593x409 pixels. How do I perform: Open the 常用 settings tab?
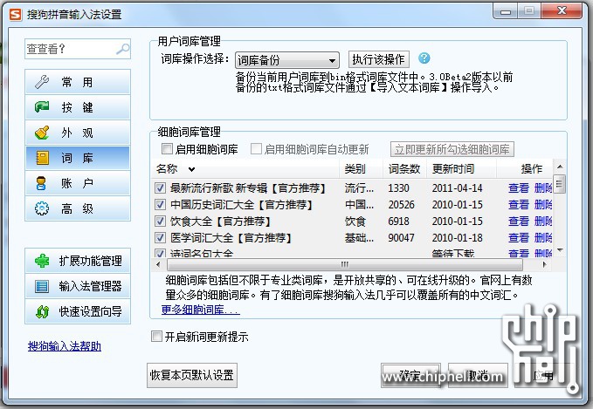pos(78,82)
